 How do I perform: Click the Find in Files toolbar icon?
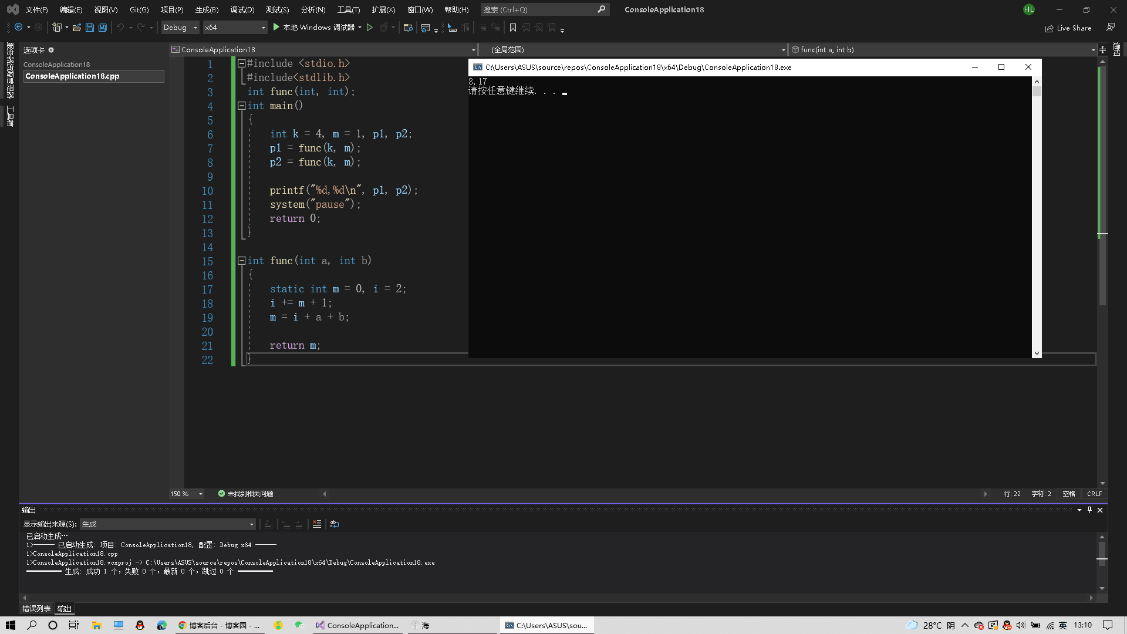pos(408,28)
